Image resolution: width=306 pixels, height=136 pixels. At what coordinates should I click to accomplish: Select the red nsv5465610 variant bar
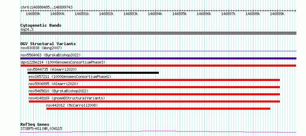[x=154, y=94]
